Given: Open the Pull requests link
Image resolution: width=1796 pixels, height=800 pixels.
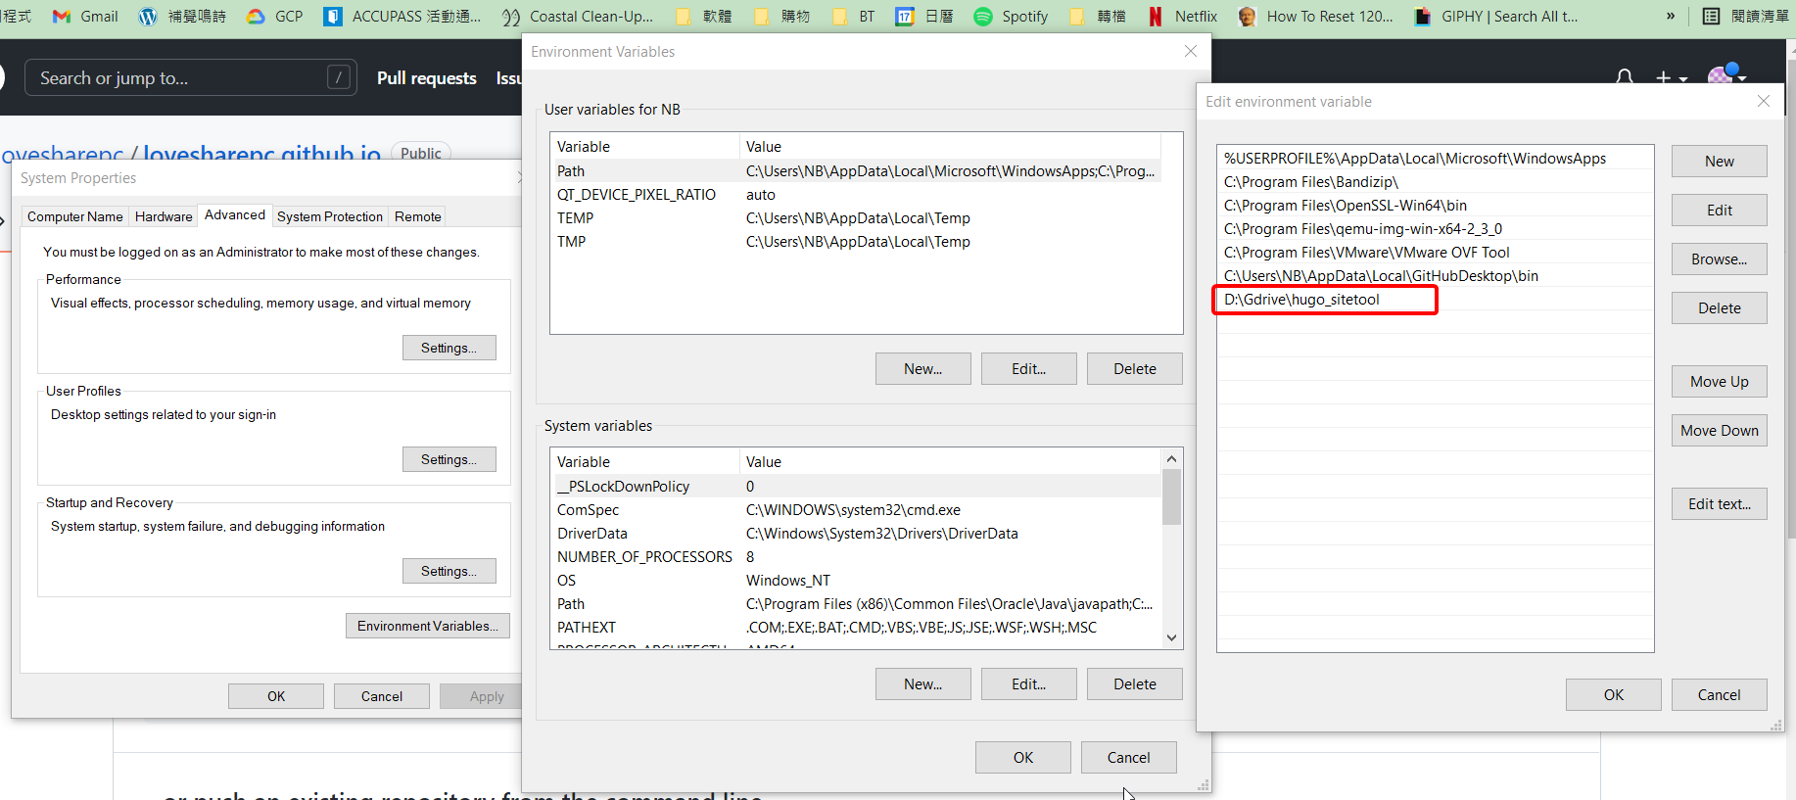Looking at the screenshot, I should tap(426, 78).
